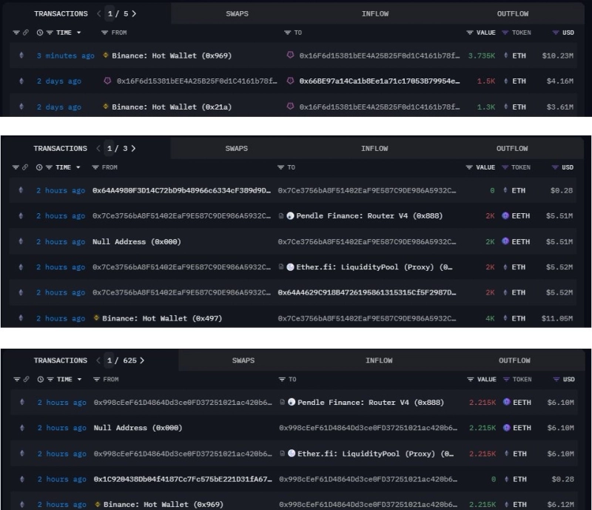This screenshot has height=510, width=592.
Task: Go to next page of the 1/625 transactions
Action: pyautogui.click(x=142, y=360)
